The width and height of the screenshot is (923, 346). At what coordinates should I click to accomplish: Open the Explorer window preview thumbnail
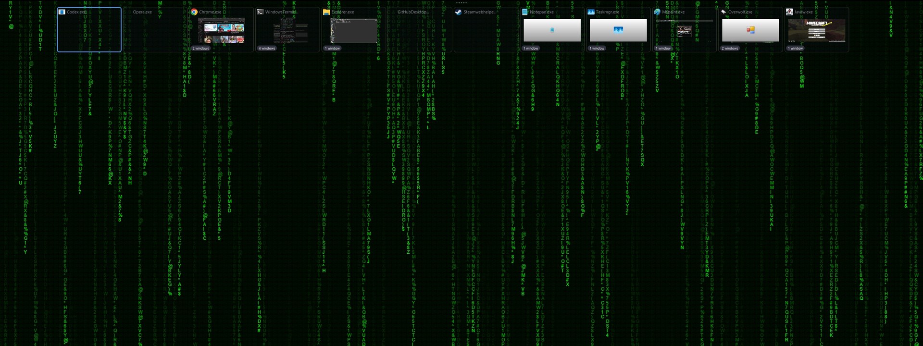coord(354,30)
